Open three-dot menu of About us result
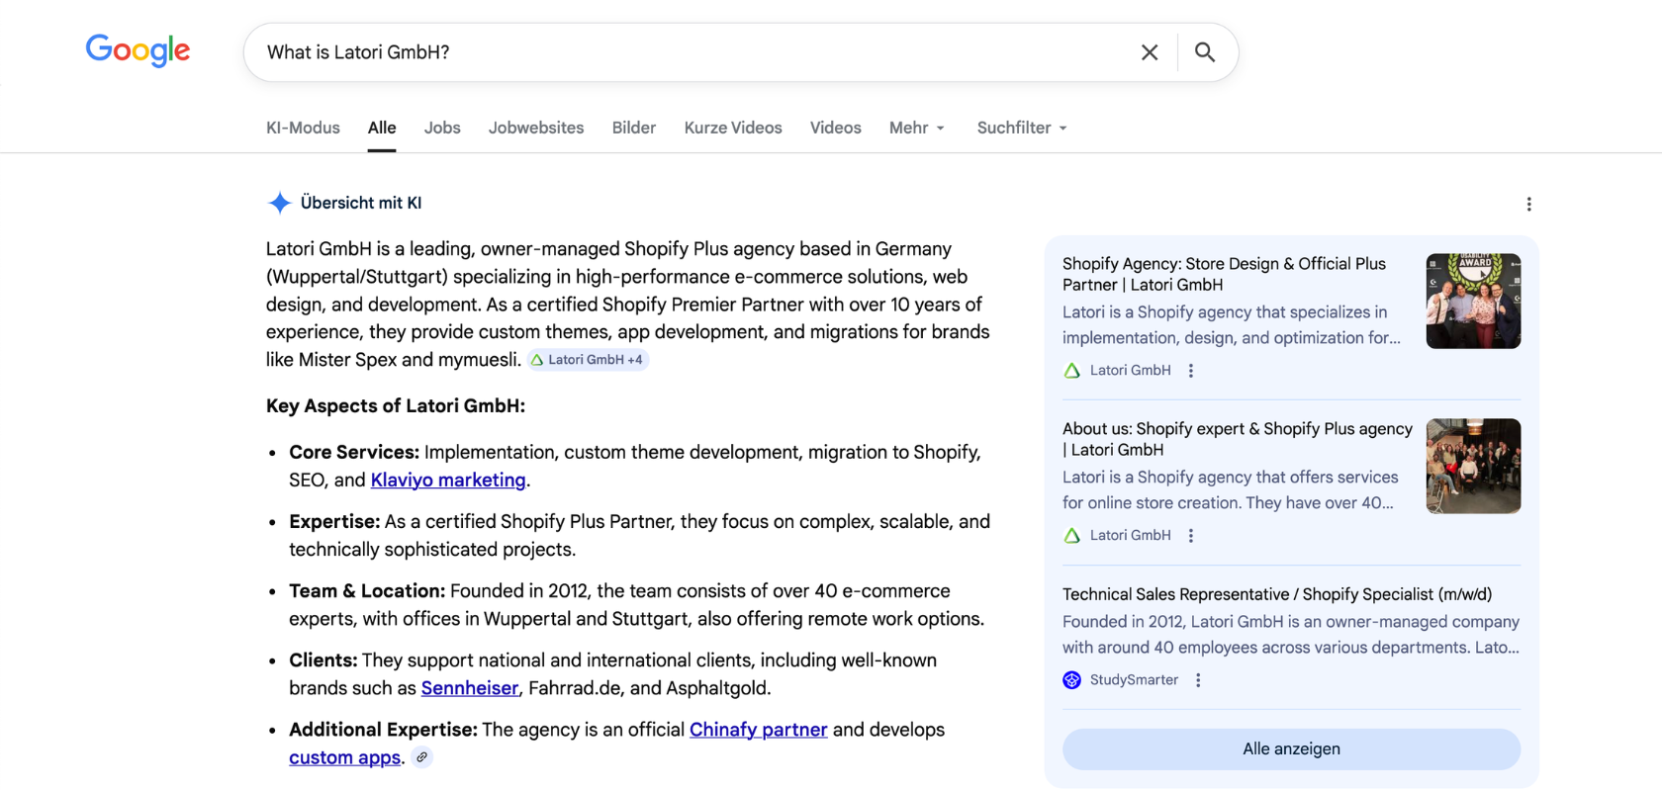The height and width of the screenshot is (791, 1662). pyautogui.click(x=1191, y=536)
